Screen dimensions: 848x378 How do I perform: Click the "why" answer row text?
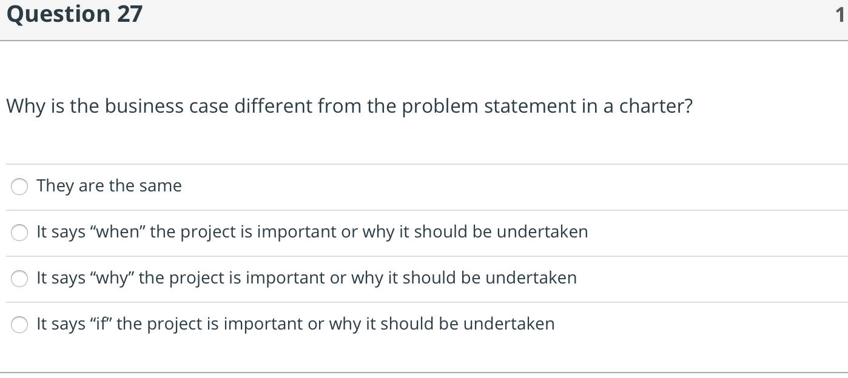click(x=306, y=278)
